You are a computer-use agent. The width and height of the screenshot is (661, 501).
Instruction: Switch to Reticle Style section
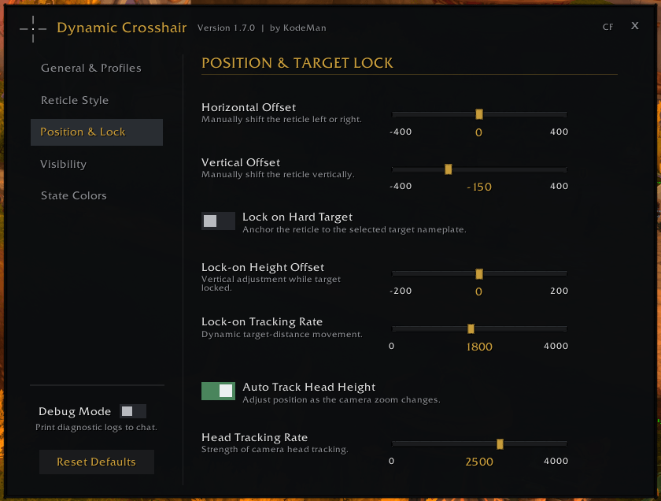(75, 100)
